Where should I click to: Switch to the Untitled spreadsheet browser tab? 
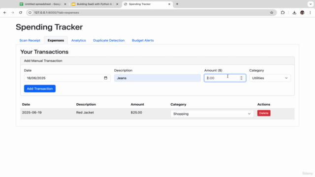[x=43, y=4]
